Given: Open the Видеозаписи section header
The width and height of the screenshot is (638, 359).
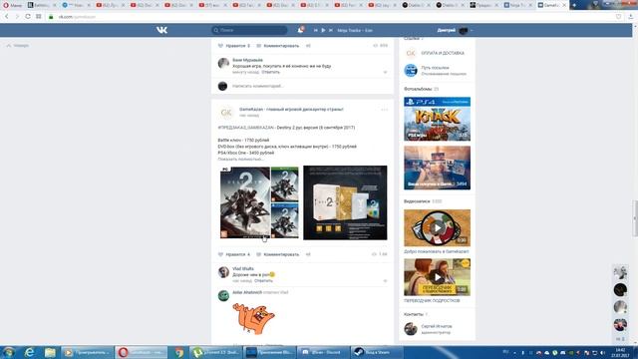Looking at the screenshot, I should (417, 201).
